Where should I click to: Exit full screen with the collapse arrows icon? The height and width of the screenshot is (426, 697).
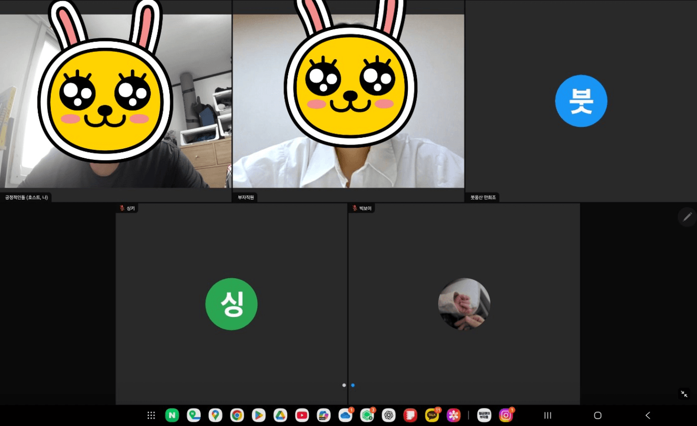coord(684,394)
